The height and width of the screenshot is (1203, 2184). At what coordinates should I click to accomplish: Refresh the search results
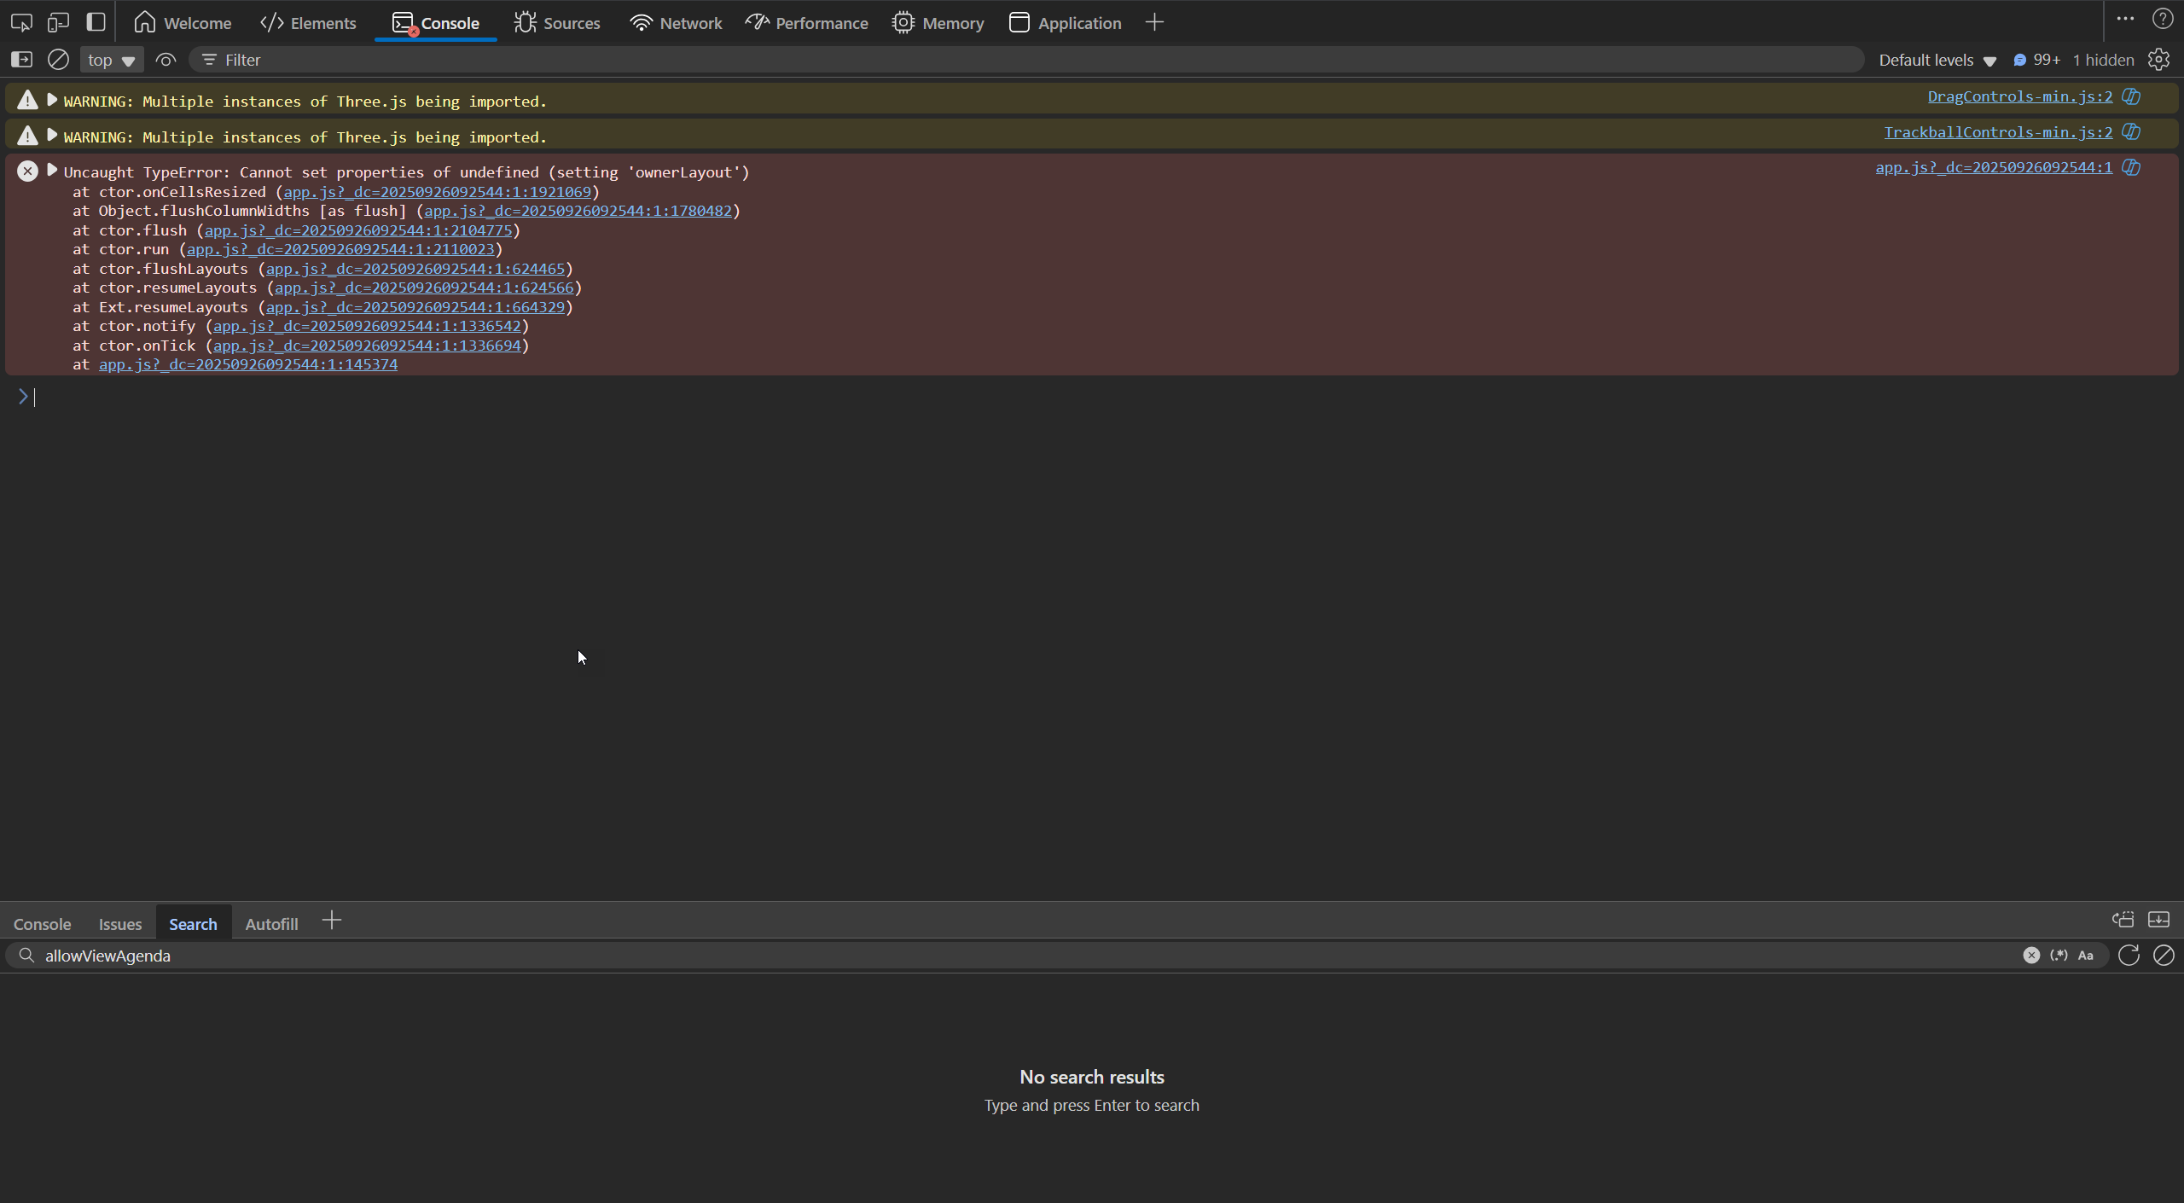[2129, 956]
